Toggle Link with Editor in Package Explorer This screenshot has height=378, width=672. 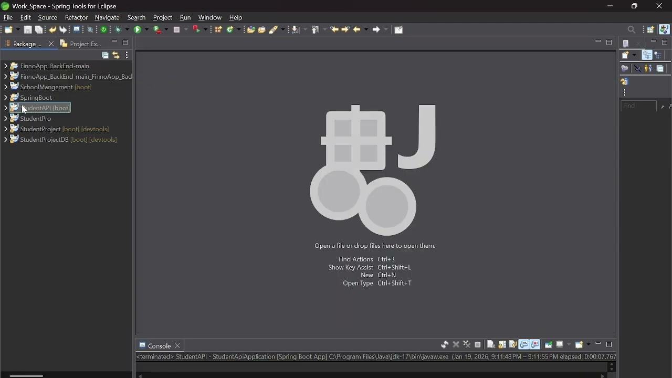(116, 55)
